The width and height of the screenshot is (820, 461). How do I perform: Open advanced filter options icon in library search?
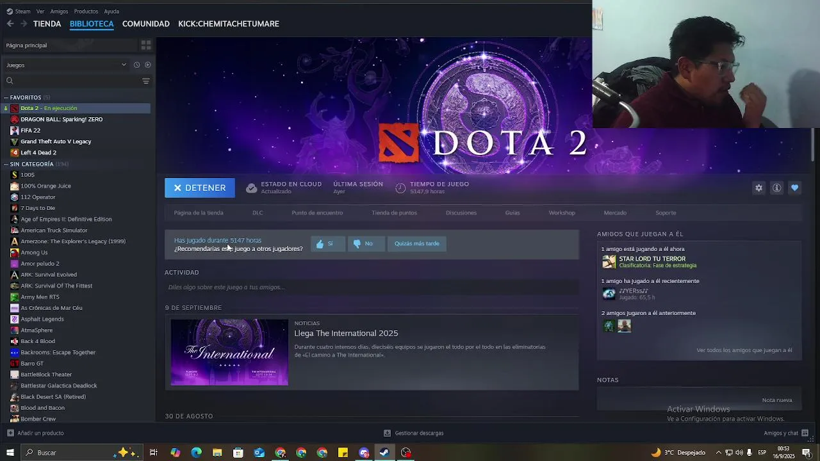(146, 81)
